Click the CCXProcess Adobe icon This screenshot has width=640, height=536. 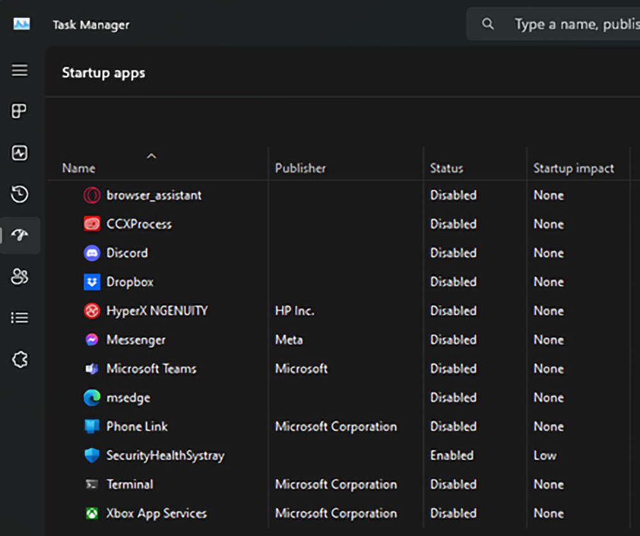coord(92,224)
